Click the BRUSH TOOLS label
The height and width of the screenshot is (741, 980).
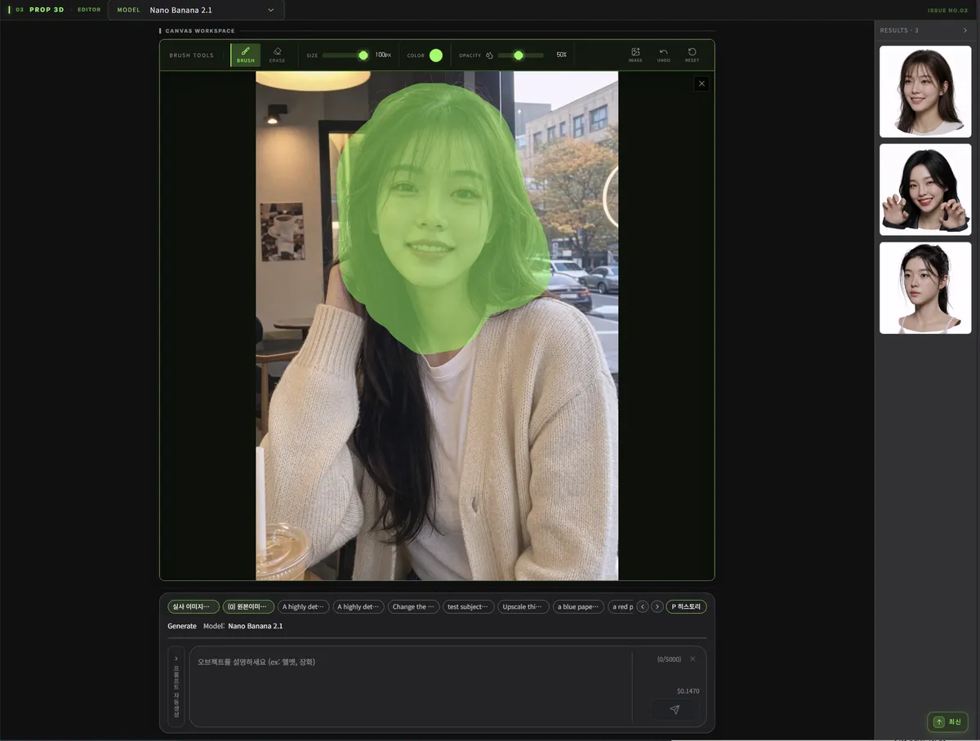point(191,55)
